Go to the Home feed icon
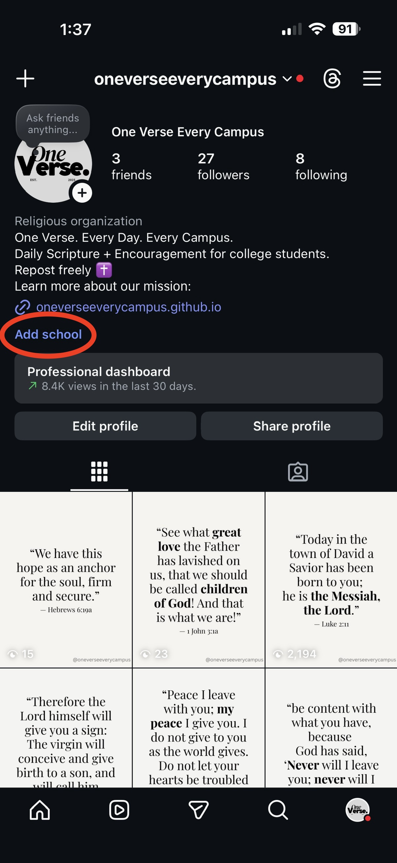 coord(40,810)
